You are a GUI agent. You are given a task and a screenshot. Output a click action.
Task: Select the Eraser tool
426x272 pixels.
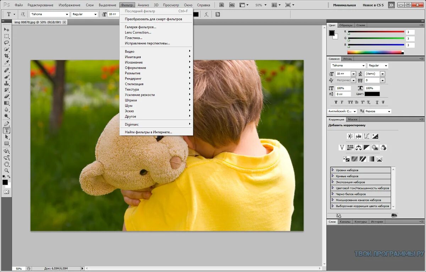[6, 97]
